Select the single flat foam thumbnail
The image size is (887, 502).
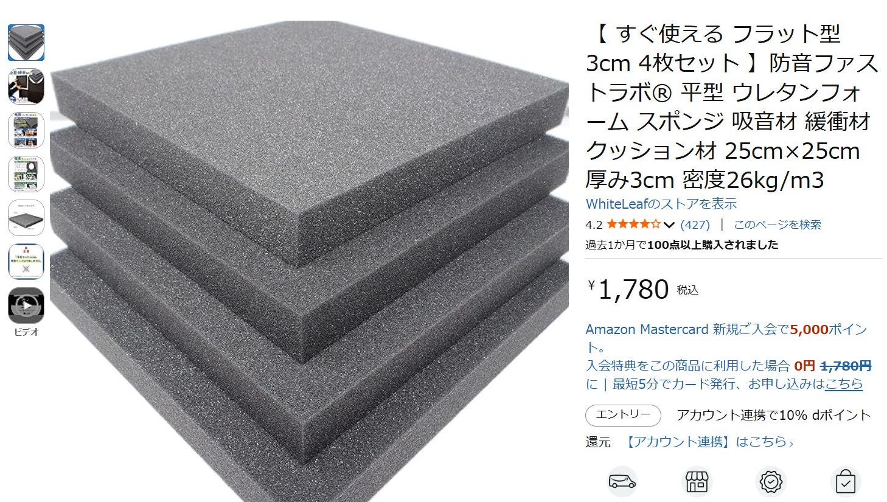coord(26,218)
